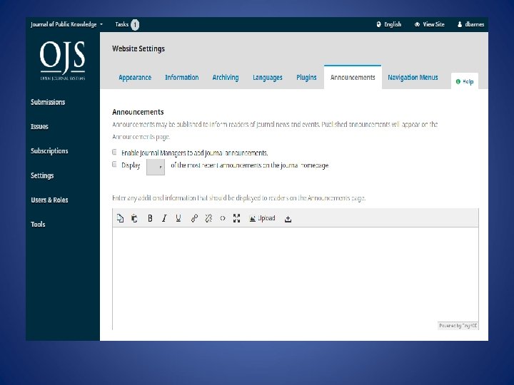Open Subscriptions in sidebar

coord(49,151)
